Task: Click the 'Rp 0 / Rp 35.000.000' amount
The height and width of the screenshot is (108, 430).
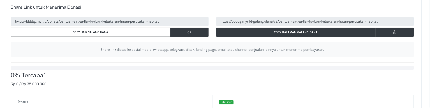Action: pos(29,84)
